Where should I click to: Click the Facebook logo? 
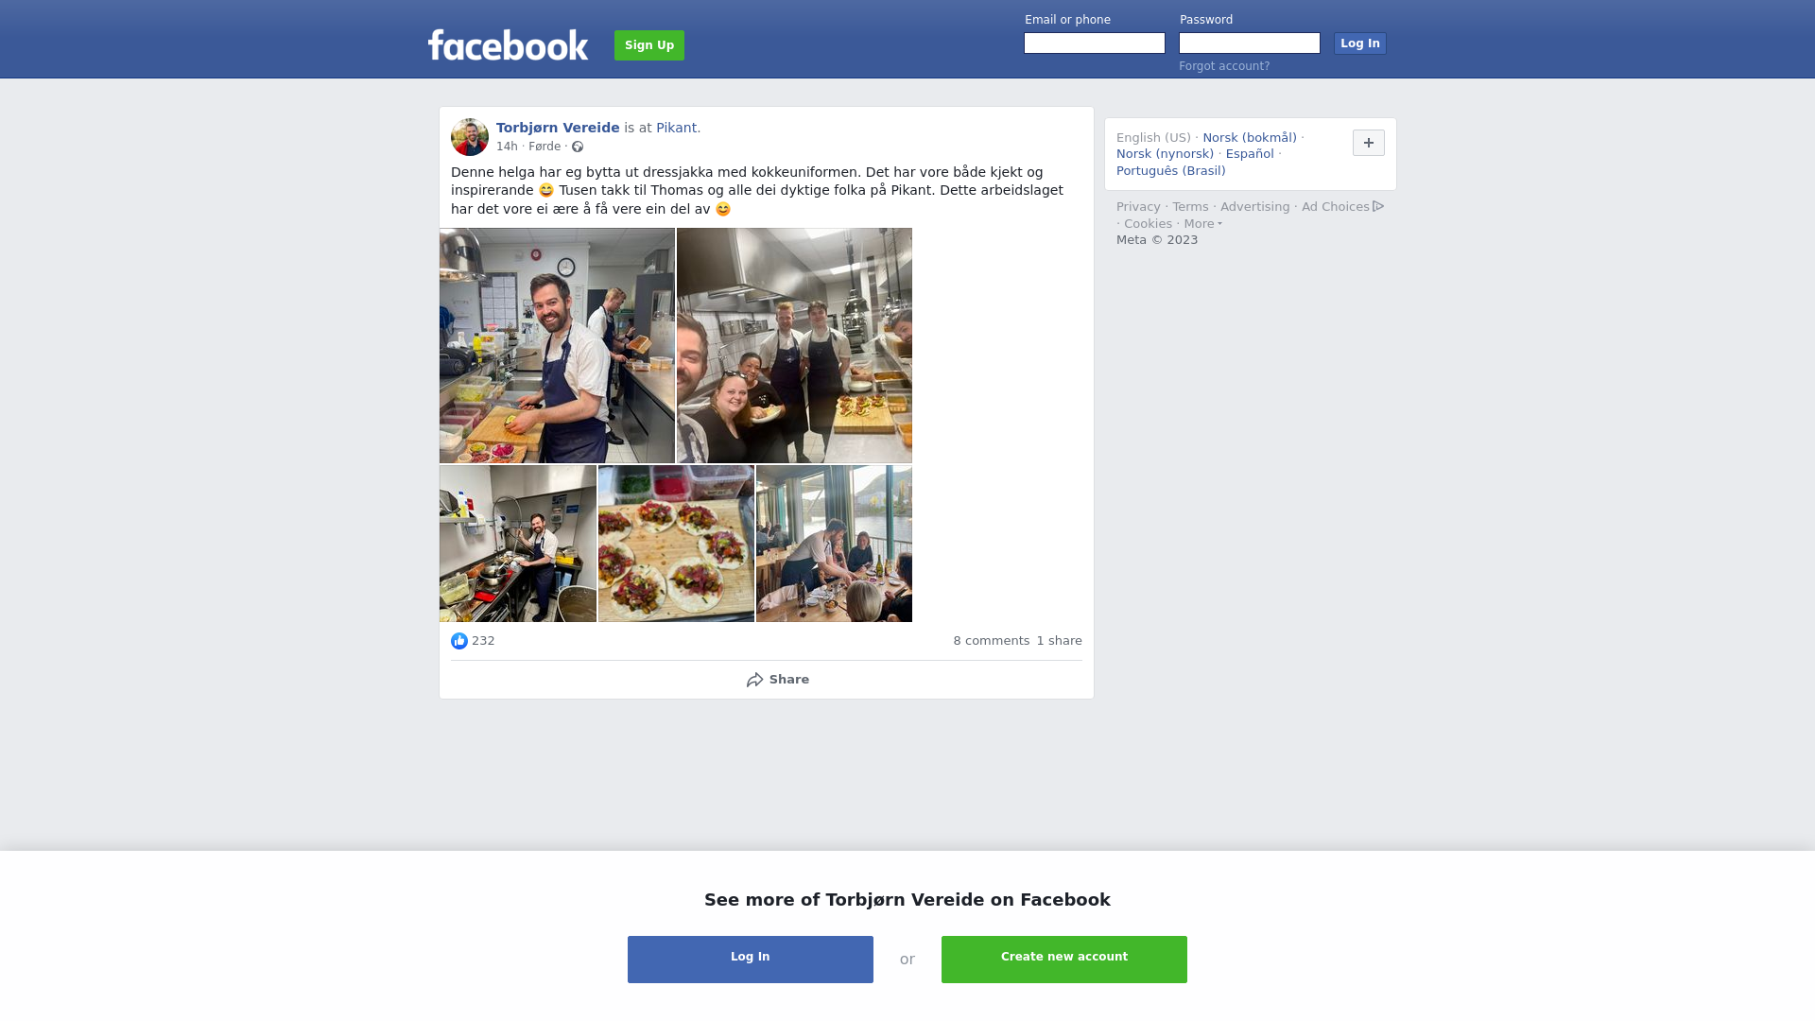(x=508, y=44)
